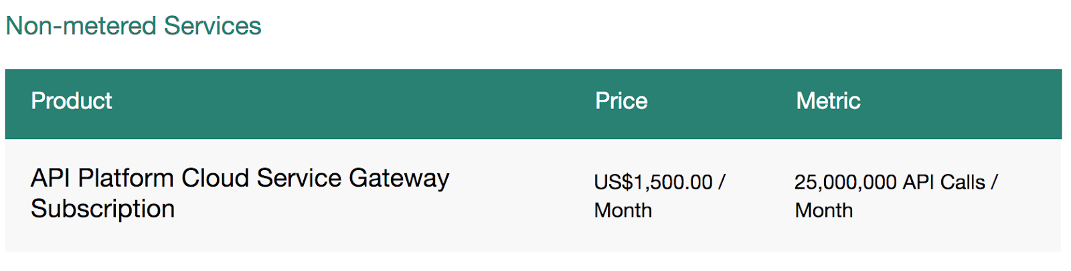Click the word Non-metered in the heading
Screen dimensions: 1071x271
pyautogui.click(x=81, y=26)
